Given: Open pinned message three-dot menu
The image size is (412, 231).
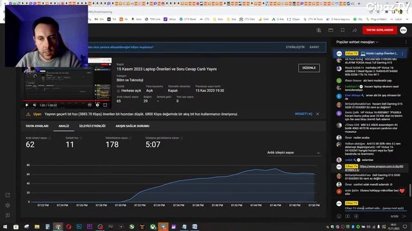Looking at the screenshot, I should 402,53.
